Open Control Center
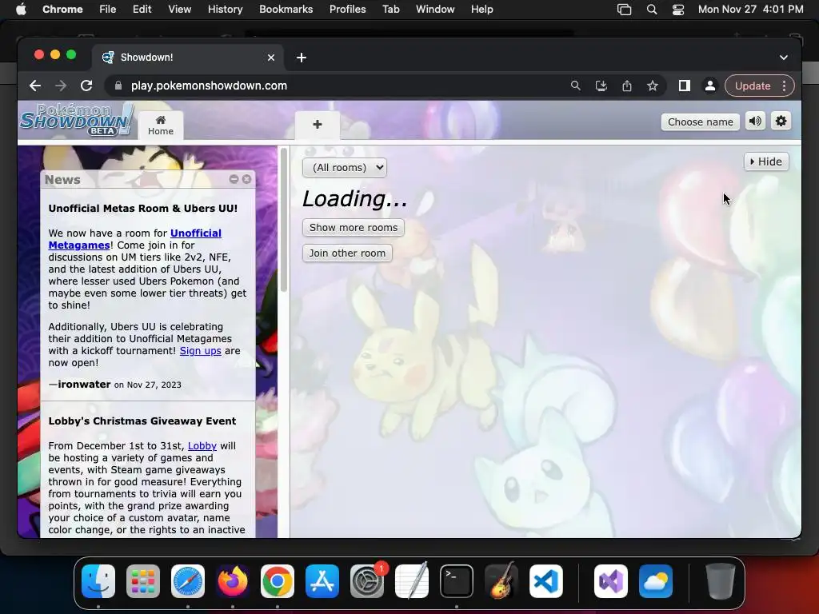Image resolution: width=819 pixels, height=614 pixels. pos(678,10)
